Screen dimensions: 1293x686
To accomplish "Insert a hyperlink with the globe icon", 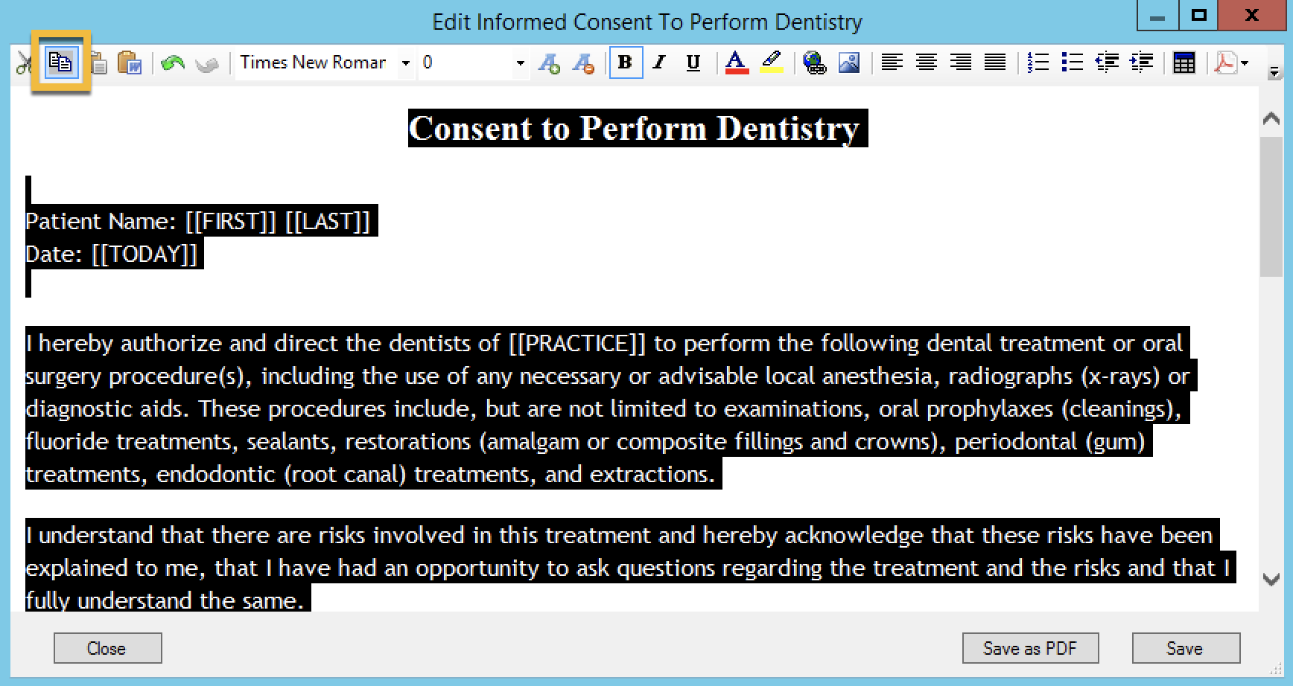I will coord(815,62).
